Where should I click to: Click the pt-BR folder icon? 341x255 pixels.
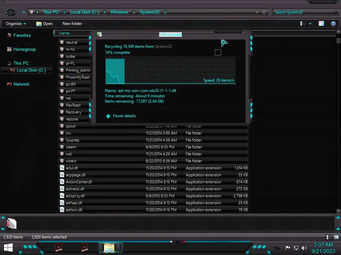pos(62,84)
